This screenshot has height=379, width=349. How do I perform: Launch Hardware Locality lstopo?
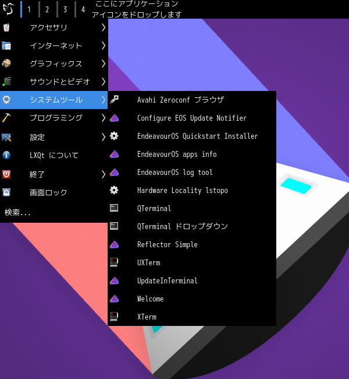coord(192,190)
